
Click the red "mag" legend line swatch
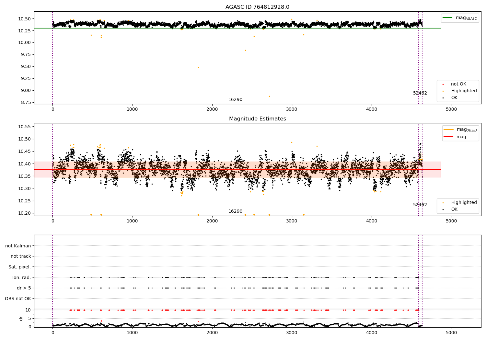pyautogui.click(x=449, y=137)
